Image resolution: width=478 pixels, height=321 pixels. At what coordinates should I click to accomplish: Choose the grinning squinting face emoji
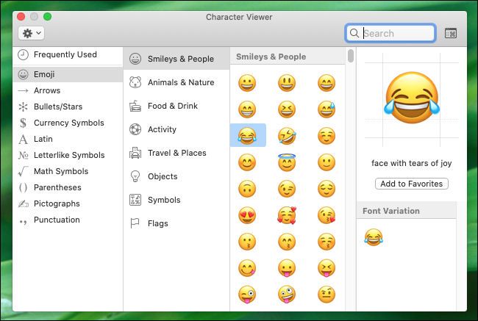click(x=287, y=109)
